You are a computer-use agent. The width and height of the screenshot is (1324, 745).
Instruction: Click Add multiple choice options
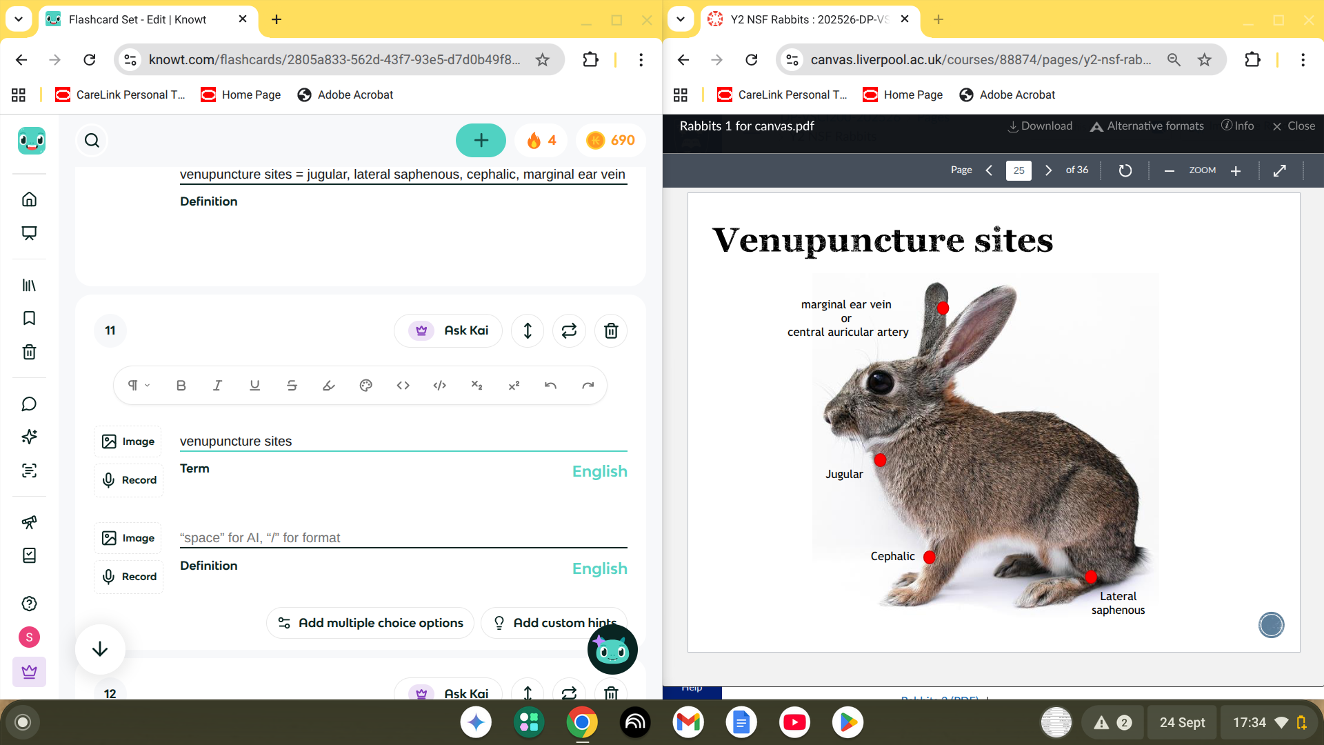(x=370, y=623)
